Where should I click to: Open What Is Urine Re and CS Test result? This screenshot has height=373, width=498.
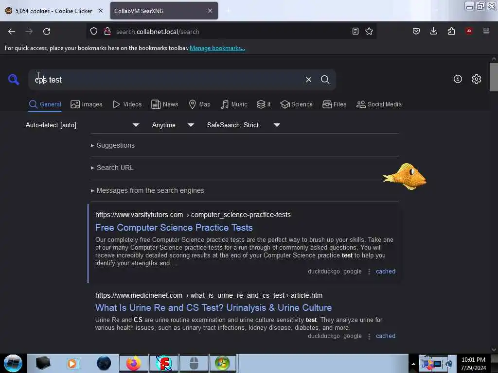tap(213, 307)
